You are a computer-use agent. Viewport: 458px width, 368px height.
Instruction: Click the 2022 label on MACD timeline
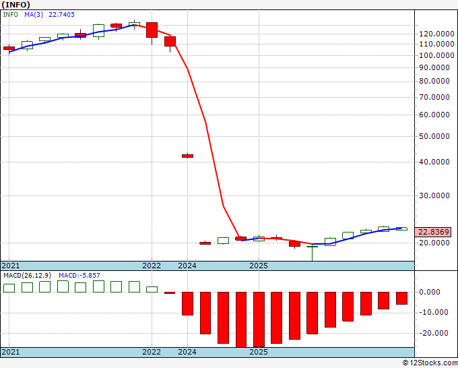point(152,352)
